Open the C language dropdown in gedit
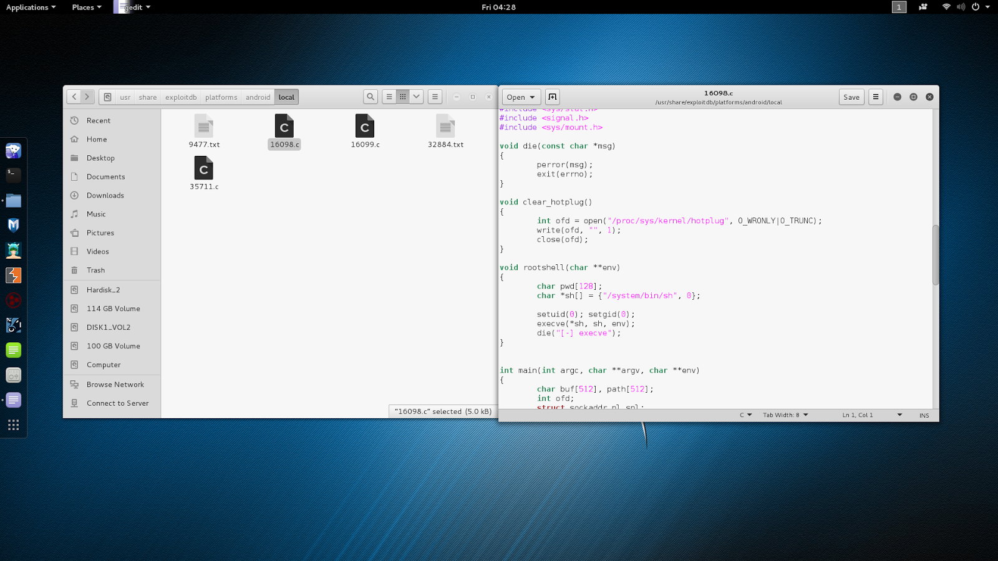This screenshot has width=998, height=561. point(744,415)
